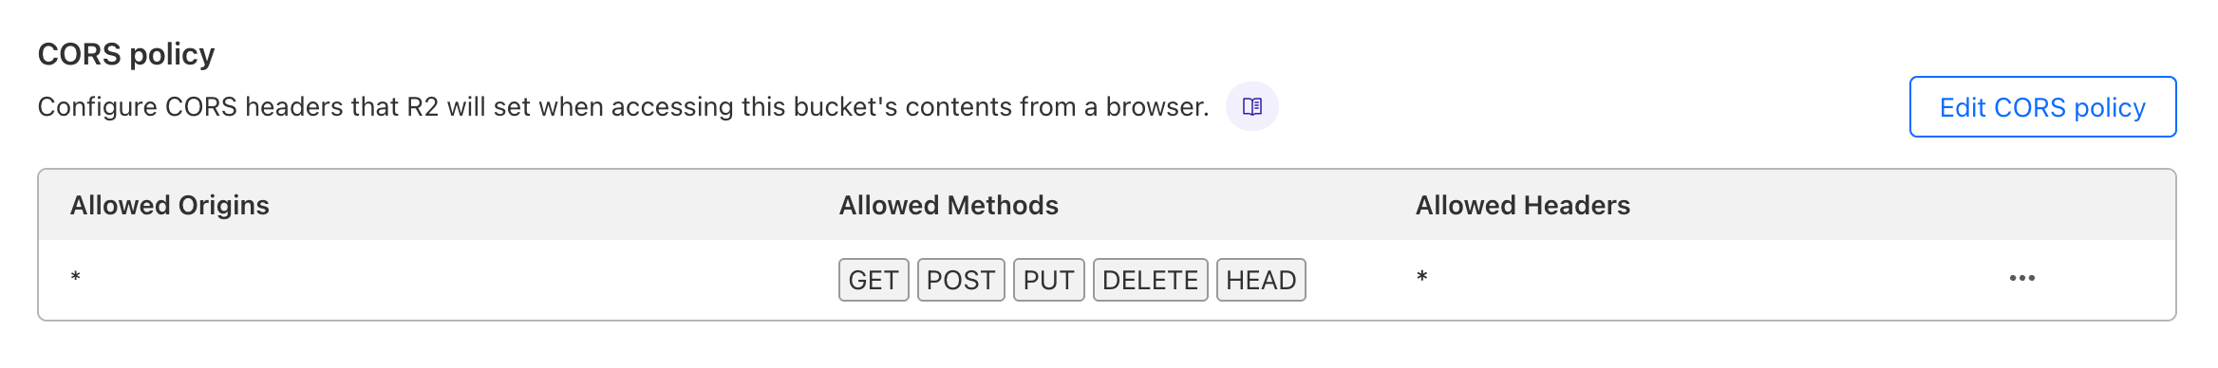Click the word "Configure" in the description
Viewport: 2218px width, 368px height.
[x=97, y=107]
